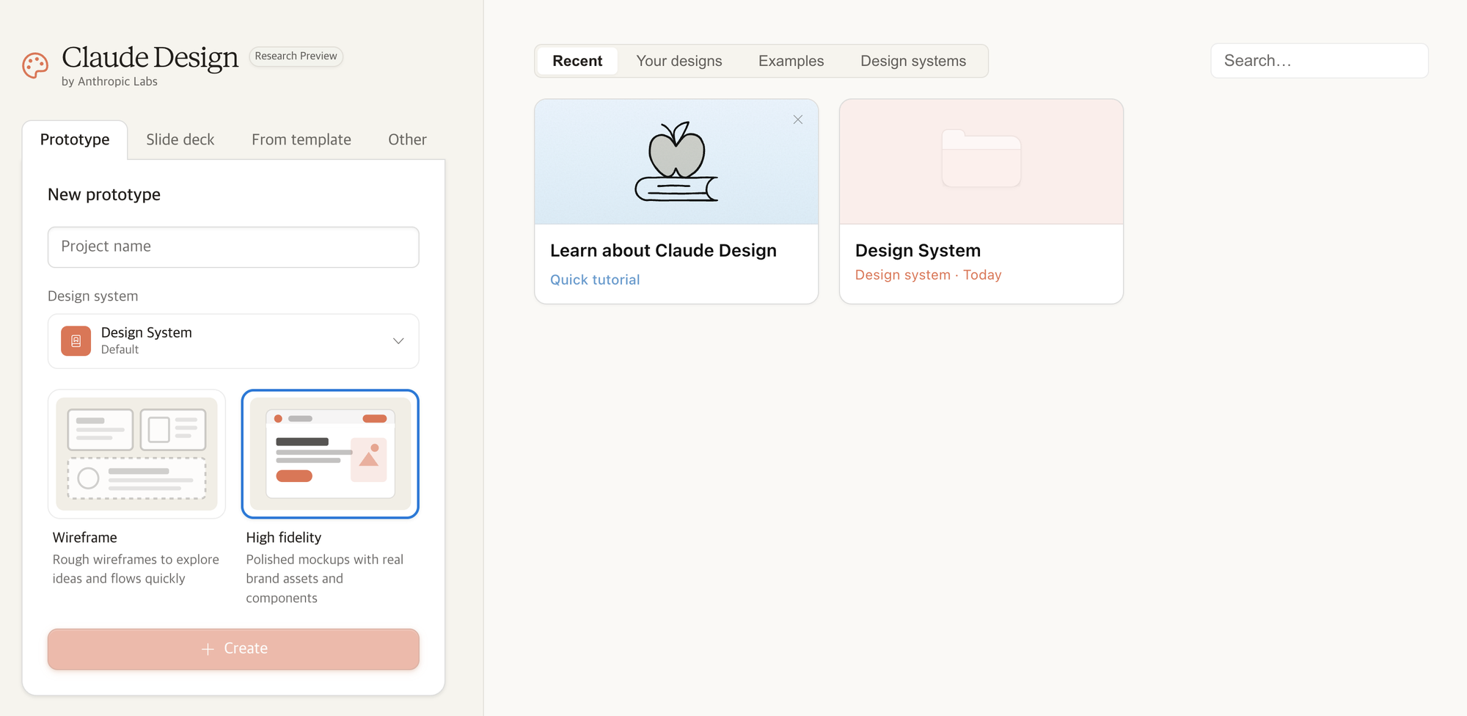Click the Claude Design palette logo icon
The image size is (1467, 716).
[35, 65]
